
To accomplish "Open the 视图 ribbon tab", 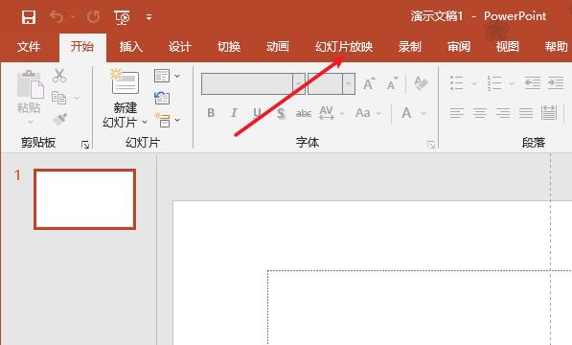I will click(x=508, y=47).
